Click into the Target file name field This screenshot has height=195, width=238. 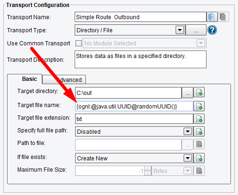[x=134, y=106]
